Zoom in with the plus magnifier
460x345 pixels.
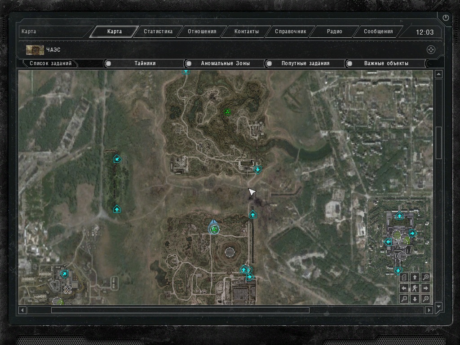pos(426,277)
